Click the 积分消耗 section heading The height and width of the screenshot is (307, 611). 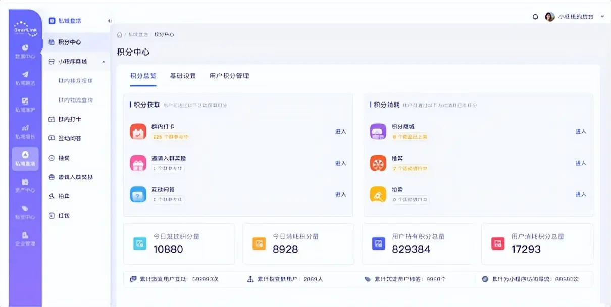386,105
